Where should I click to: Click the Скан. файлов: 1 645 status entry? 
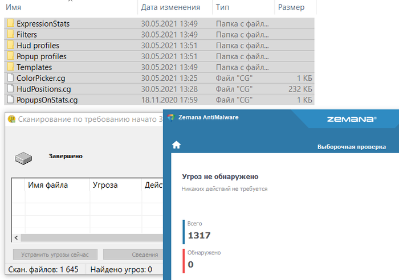pyautogui.click(x=43, y=269)
